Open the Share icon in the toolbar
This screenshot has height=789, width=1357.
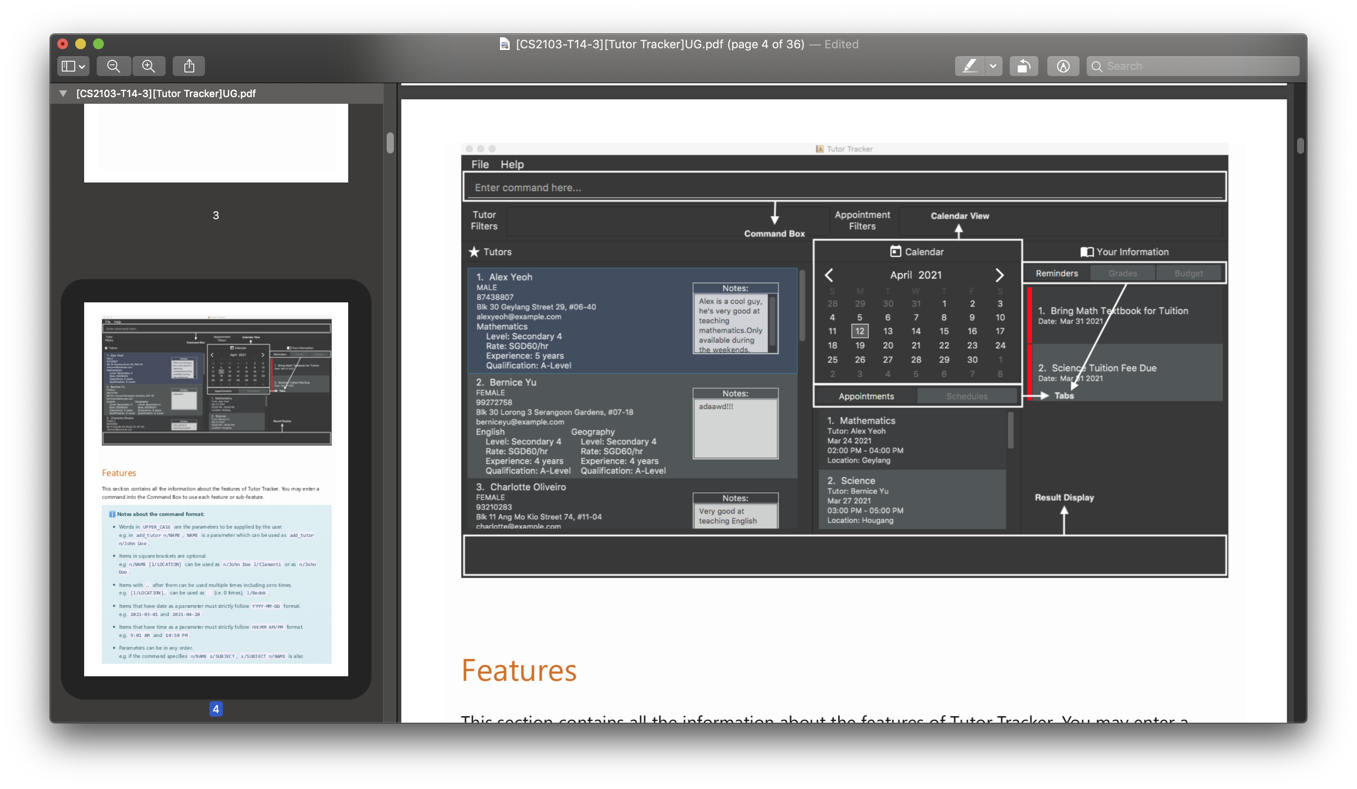189,66
